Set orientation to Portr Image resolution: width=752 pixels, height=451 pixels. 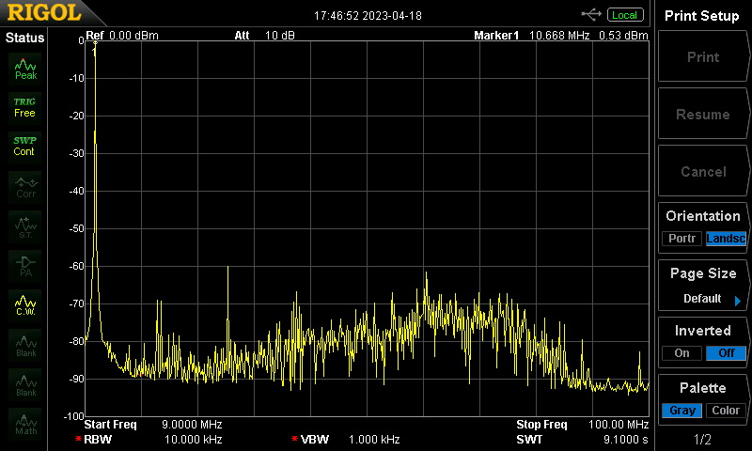(681, 239)
